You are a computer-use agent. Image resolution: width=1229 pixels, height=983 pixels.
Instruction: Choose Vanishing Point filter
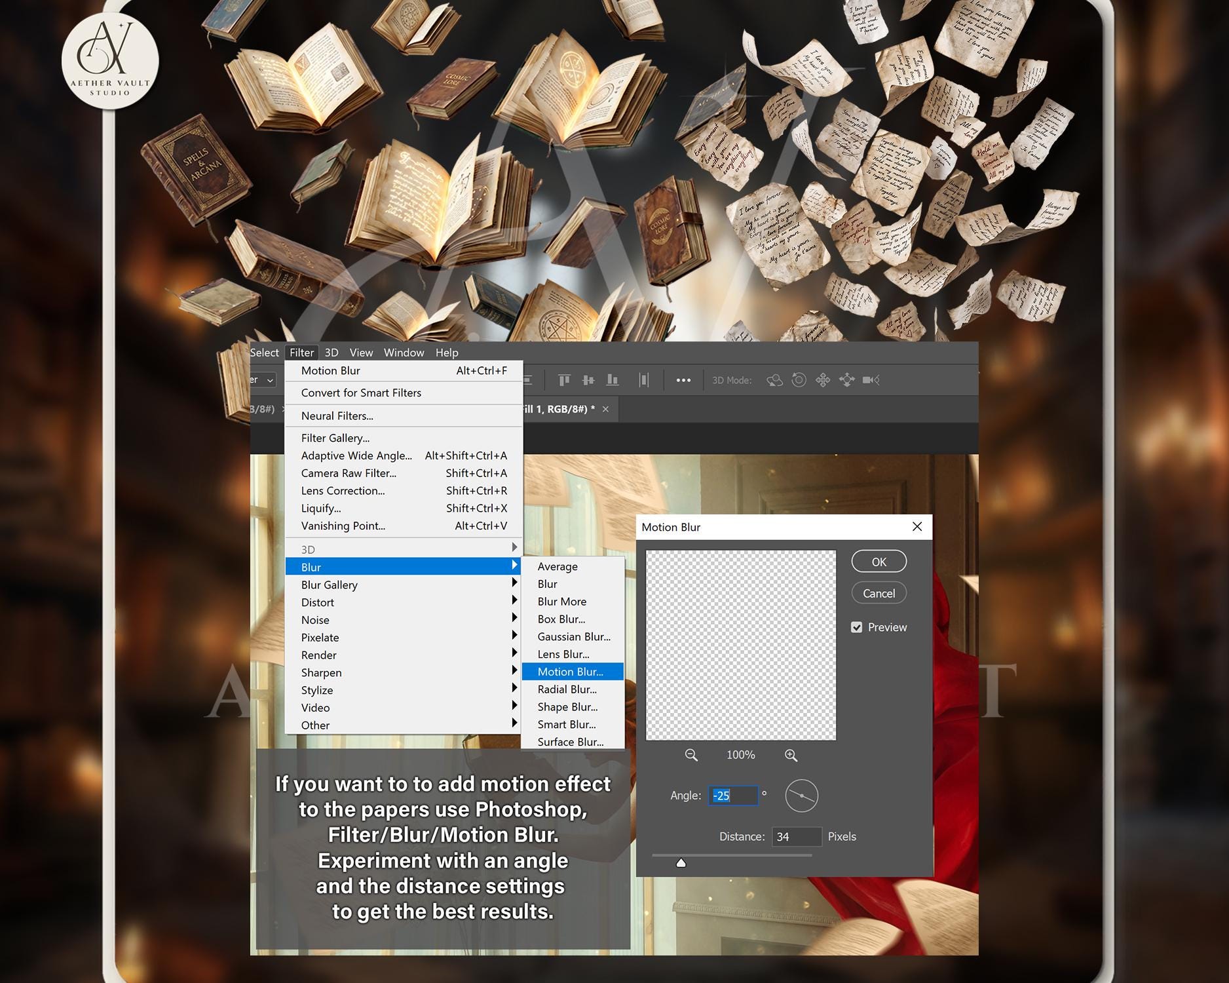tap(403, 526)
